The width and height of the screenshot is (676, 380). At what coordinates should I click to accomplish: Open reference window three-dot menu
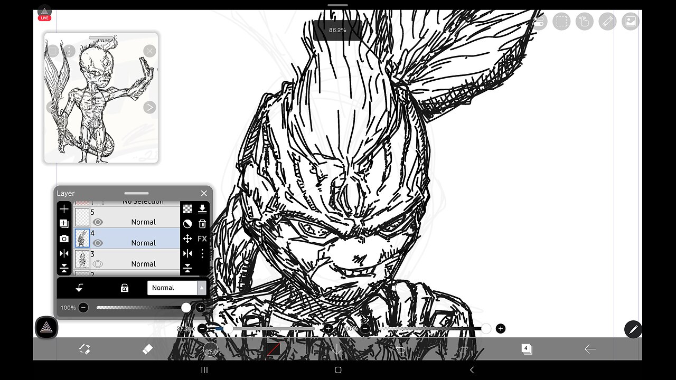tap(69, 51)
